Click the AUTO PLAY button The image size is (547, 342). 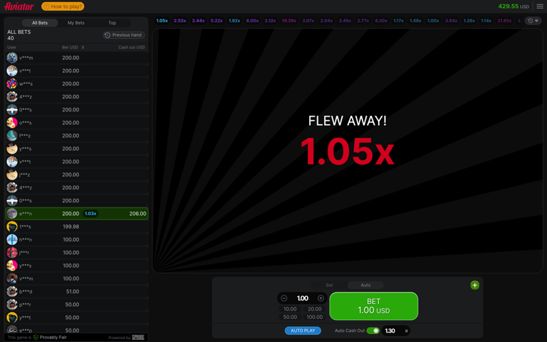coord(303,331)
